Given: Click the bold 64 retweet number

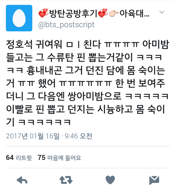Looking at the screenshot, I should click(10, 158).
